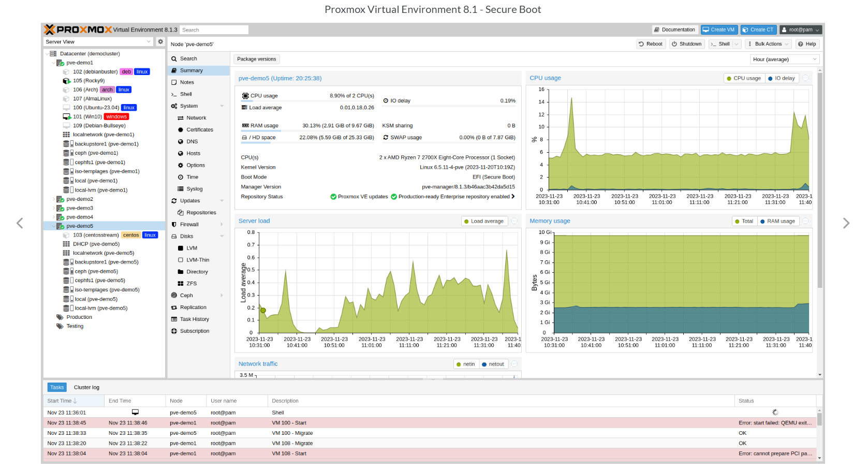This screenshot has width=853, height=469.
Task: Open the Ceph menu item
Action: point(198,296)
